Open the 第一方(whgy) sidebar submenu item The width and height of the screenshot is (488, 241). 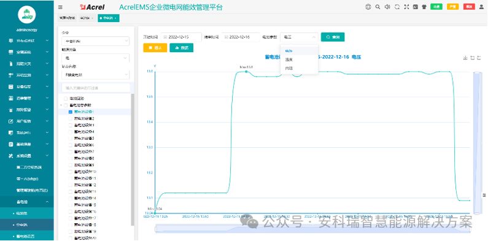[28, 179]
